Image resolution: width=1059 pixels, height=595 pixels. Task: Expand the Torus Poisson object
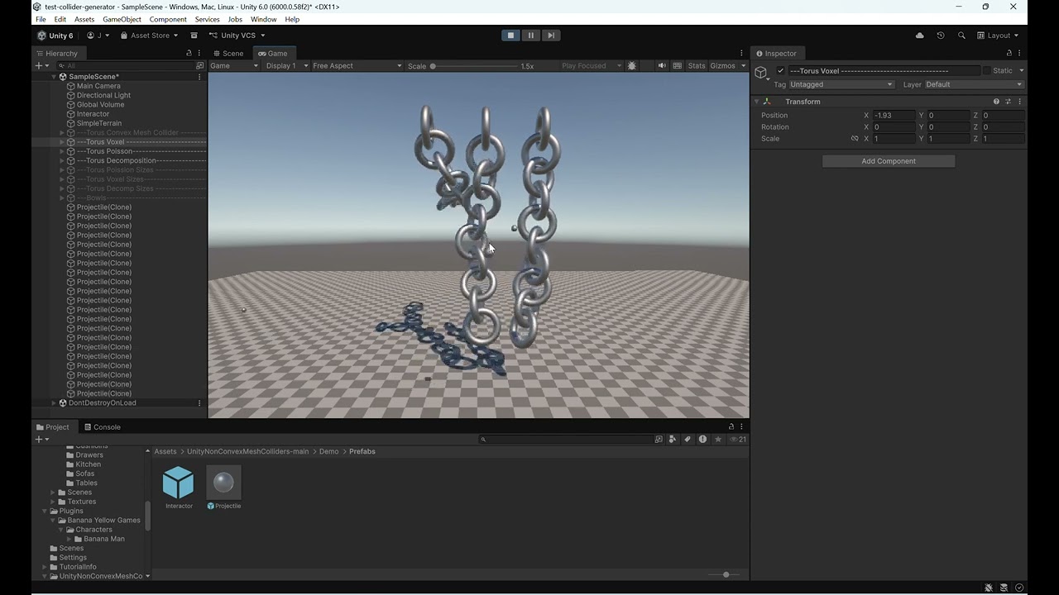pyautogui.click(x=62, y=151)
